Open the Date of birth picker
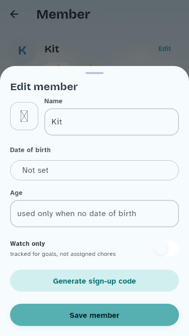189x336 pixels. click(95, 170)
